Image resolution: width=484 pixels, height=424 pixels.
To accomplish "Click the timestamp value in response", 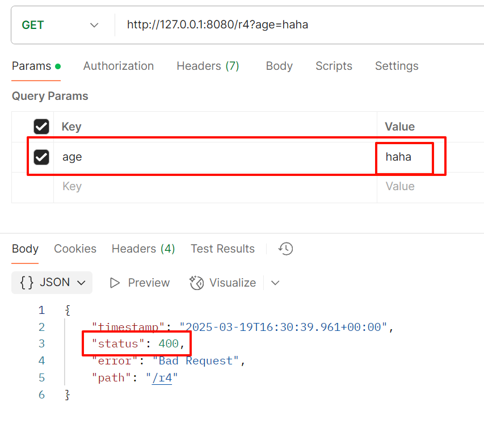I will coord(283,327).
